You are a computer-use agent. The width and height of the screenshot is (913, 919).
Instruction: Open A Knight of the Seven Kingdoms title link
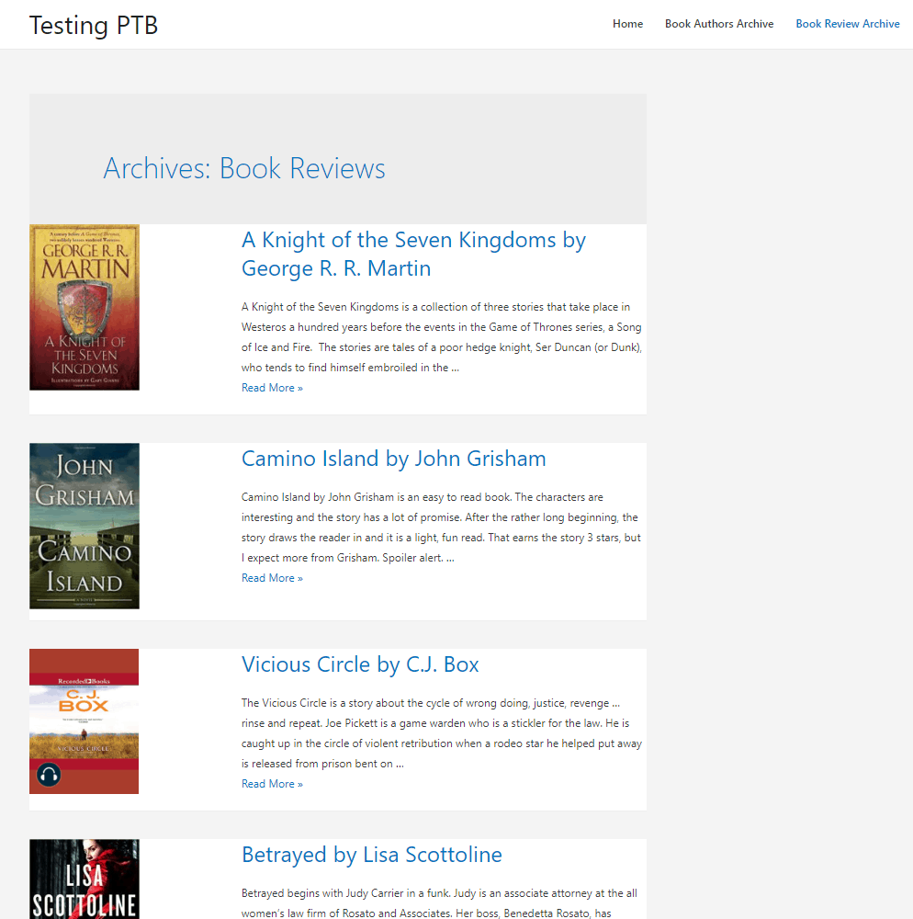pyautogui.click(x=413, y=254)
